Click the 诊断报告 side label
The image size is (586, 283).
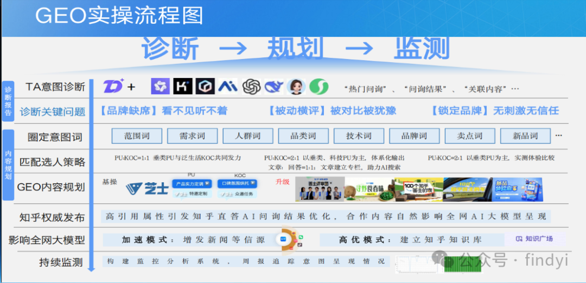coord(8,101)
